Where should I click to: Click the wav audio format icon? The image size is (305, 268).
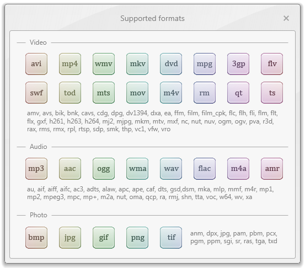coord(171,169)
